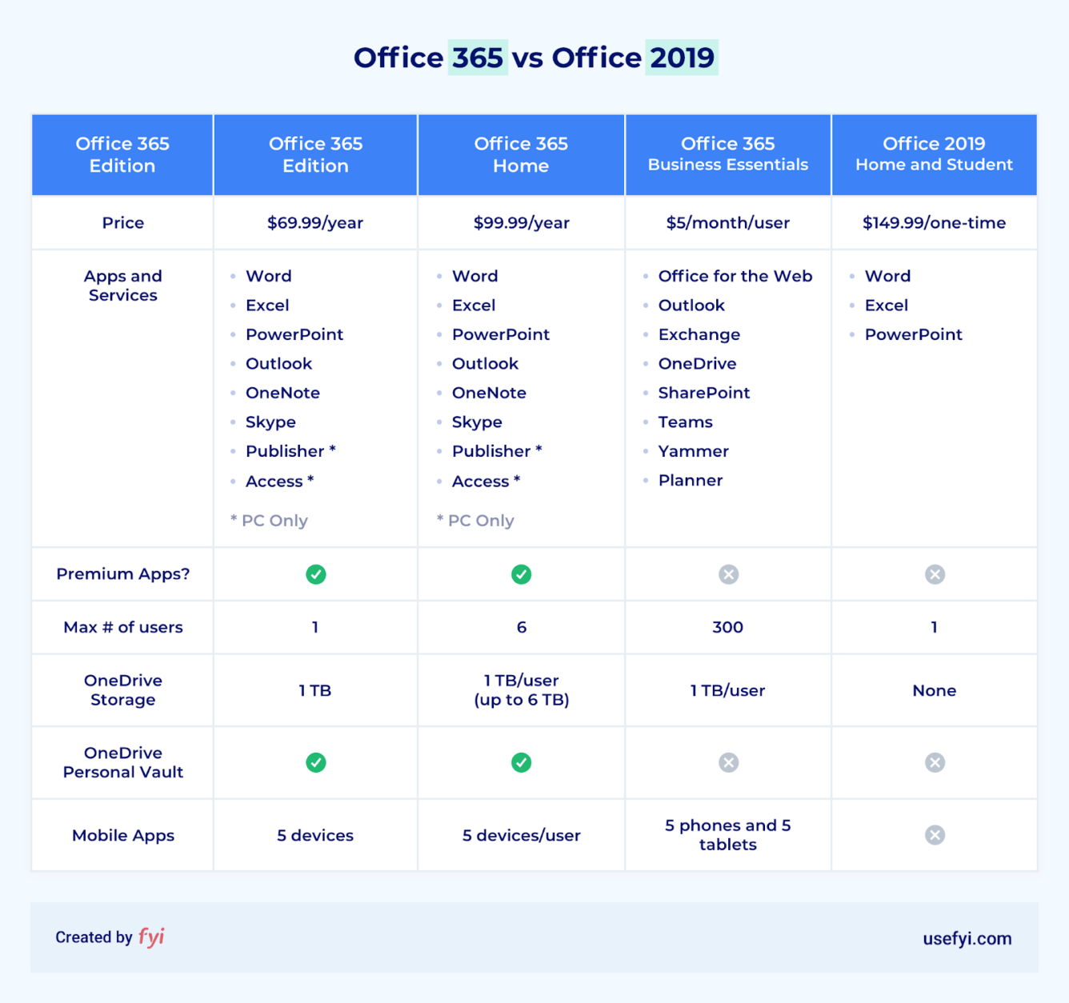Click Teams list item
Screen dimensions: 1069x1003
(x=686, y=422)
